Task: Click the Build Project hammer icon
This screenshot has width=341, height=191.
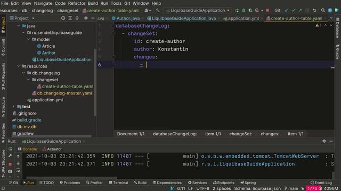Action: point(158,11)
